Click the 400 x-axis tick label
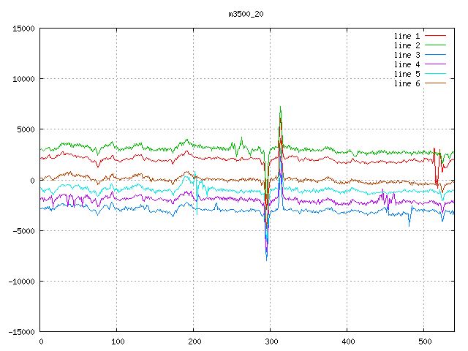Image resolution: width=468 pixels, height=351 pixels. coord(347,341)
